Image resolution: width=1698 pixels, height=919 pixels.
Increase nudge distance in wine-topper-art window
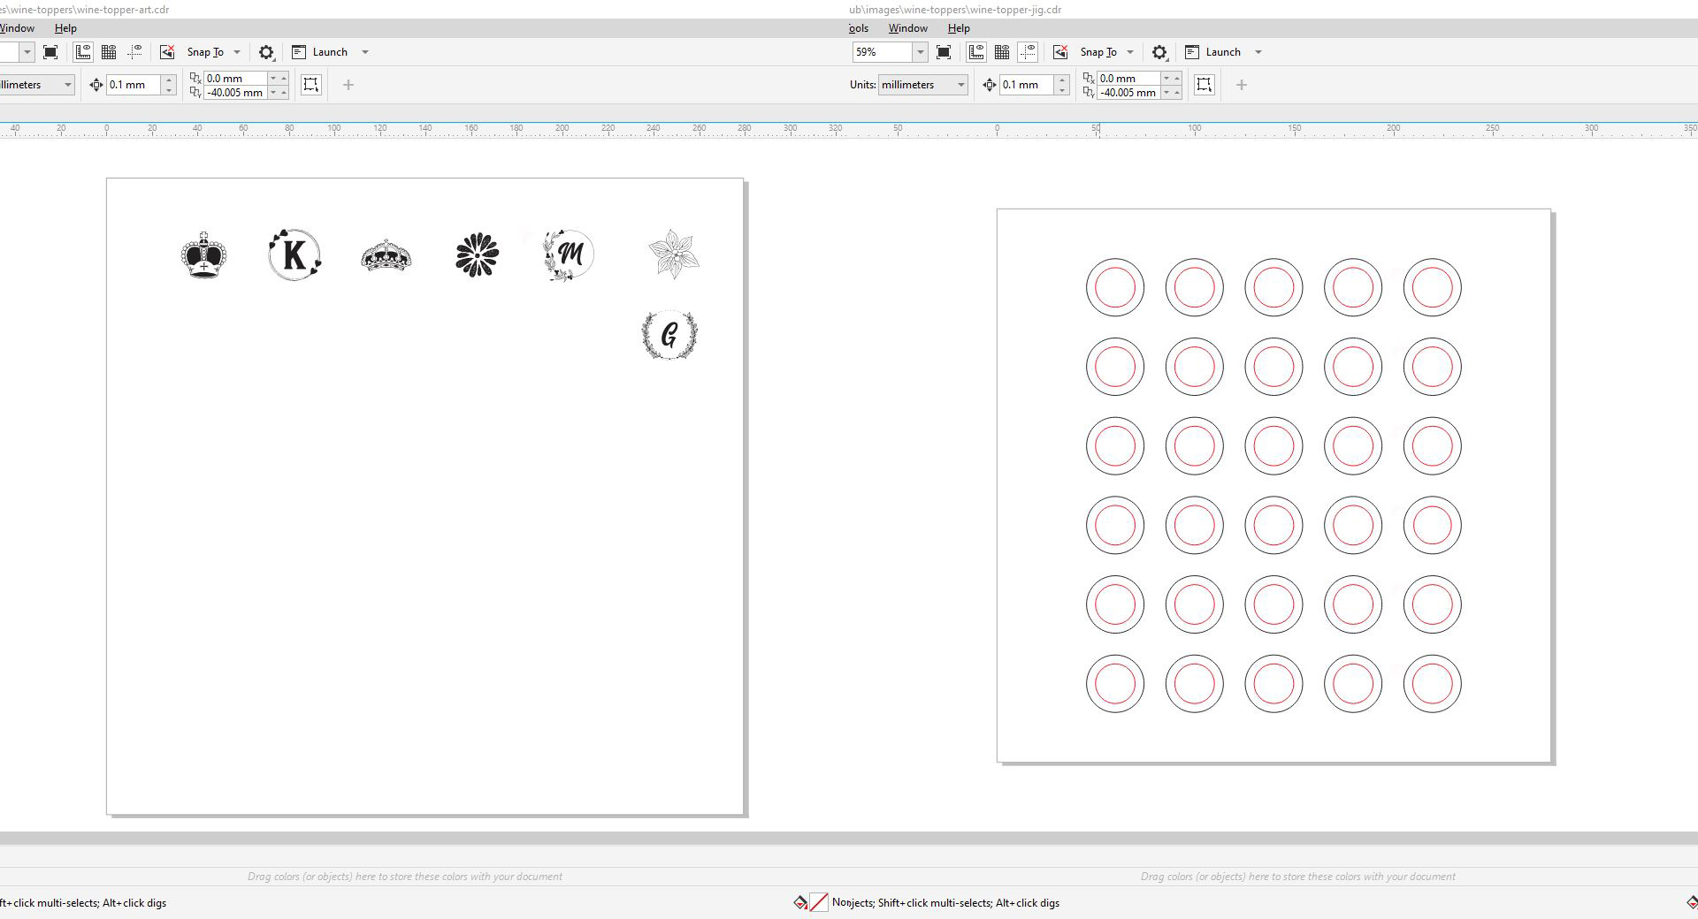coord(169,80)
